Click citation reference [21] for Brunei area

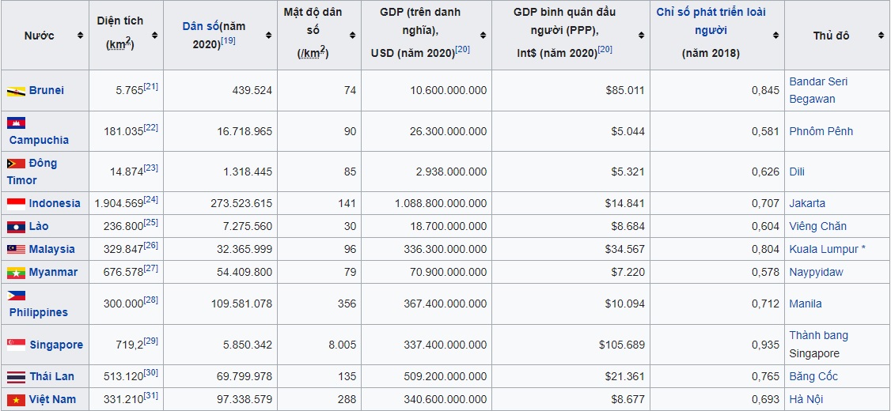pyautogui.click(x=151, y=86)
